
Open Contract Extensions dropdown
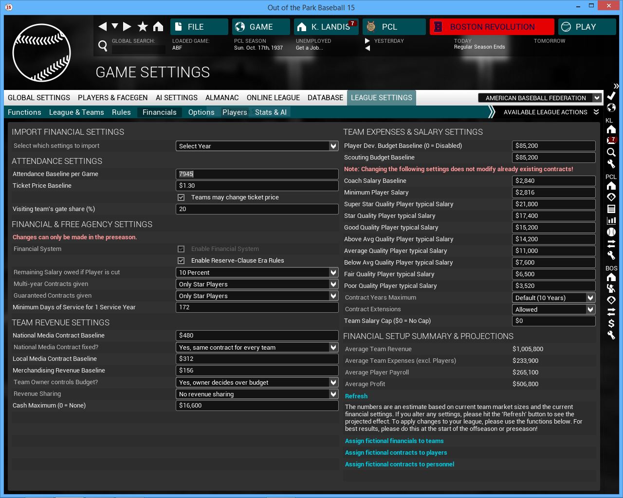tap(554, 309)
